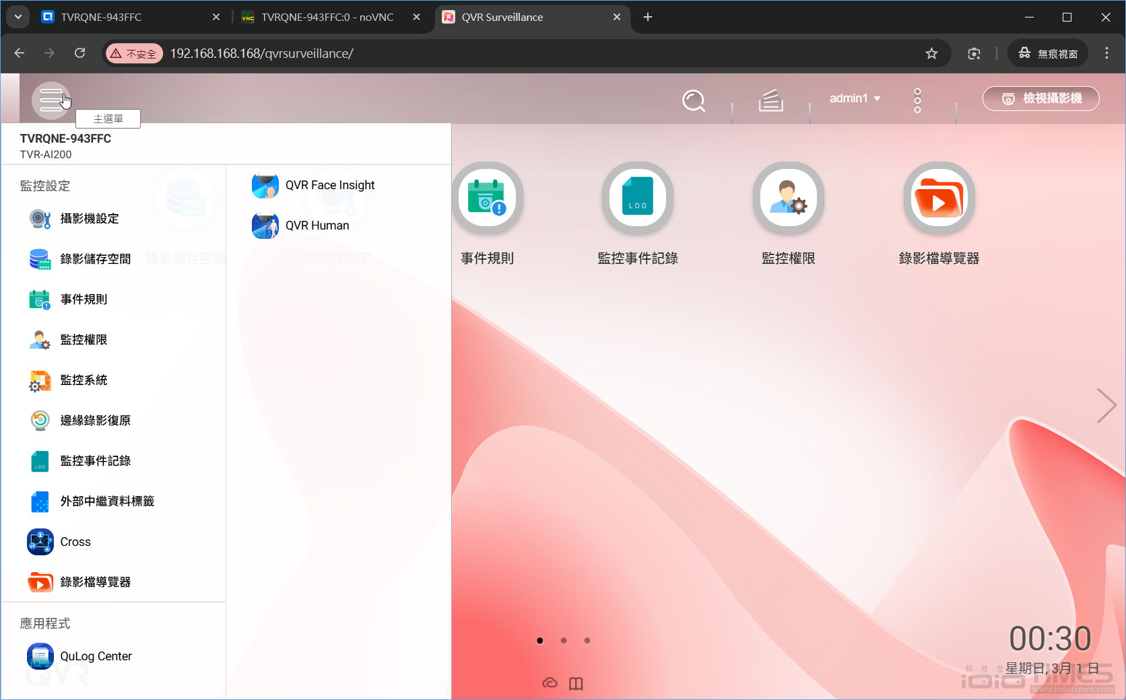
Task: Toggle the main menu hamburger
Action: (51, 100)
